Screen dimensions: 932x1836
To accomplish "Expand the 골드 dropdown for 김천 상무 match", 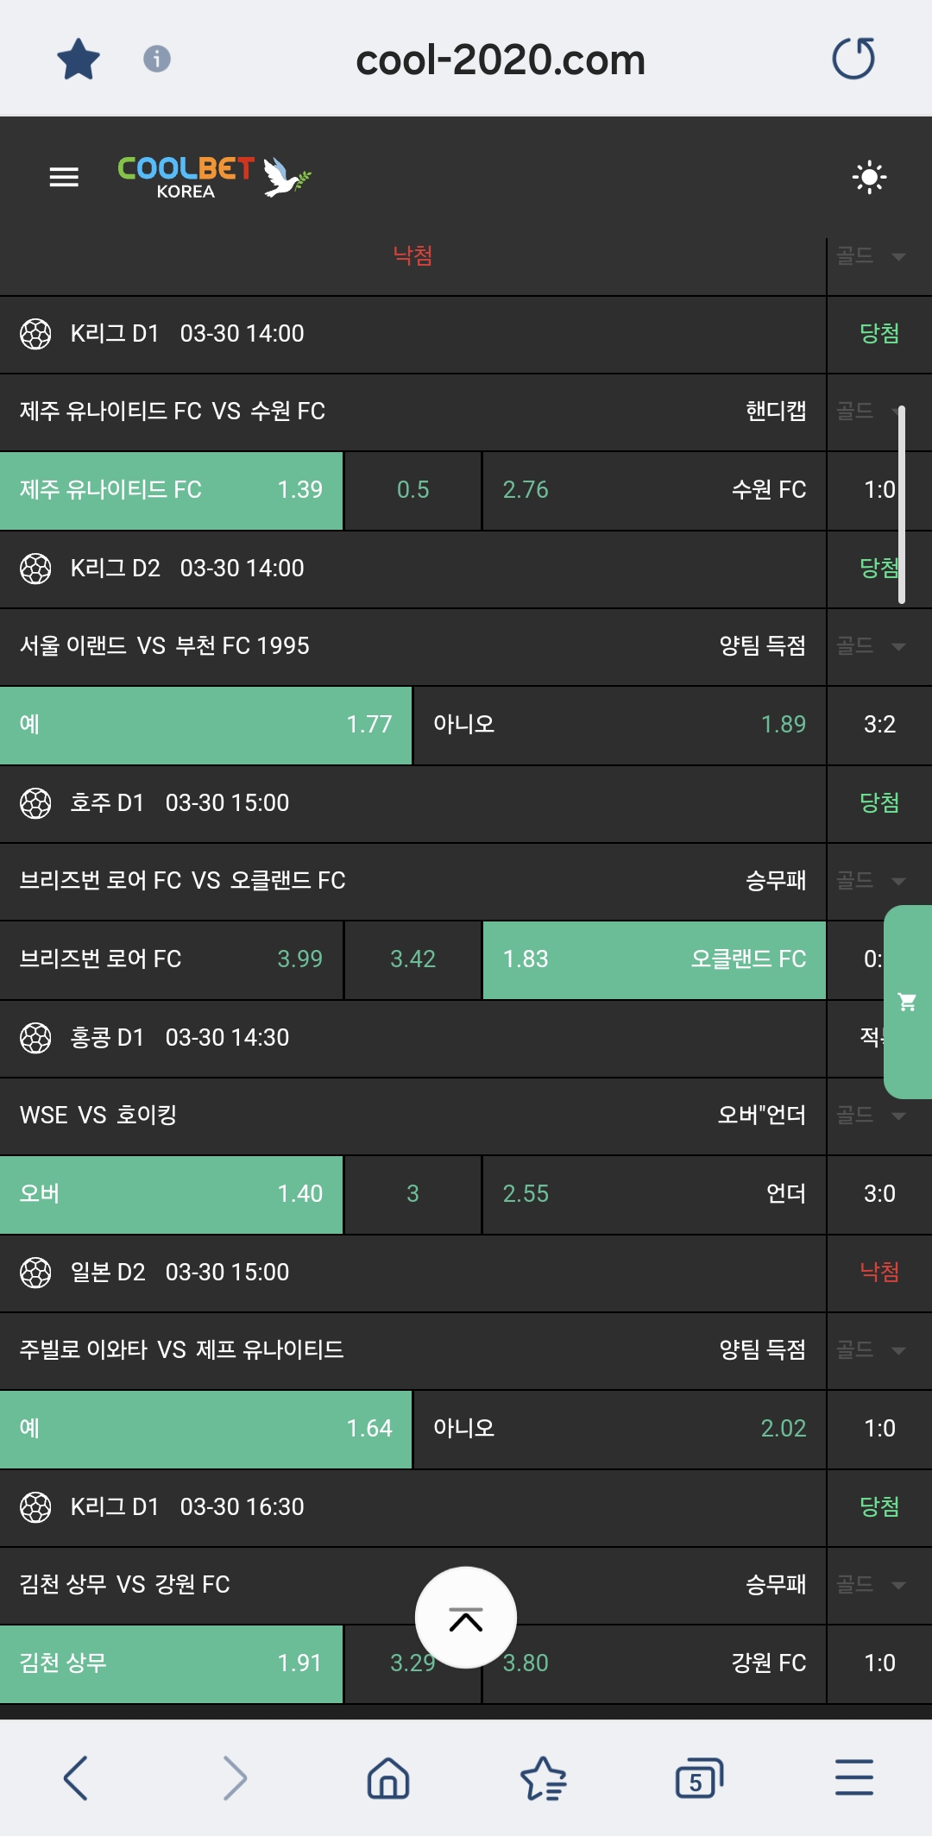I will (872, 1585).
